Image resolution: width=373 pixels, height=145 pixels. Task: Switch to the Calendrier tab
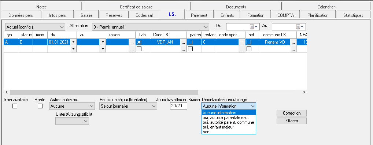[326, 7]
